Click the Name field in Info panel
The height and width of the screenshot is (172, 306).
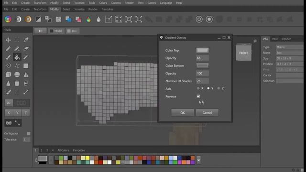pyautogui.click(x=290, y=53)
